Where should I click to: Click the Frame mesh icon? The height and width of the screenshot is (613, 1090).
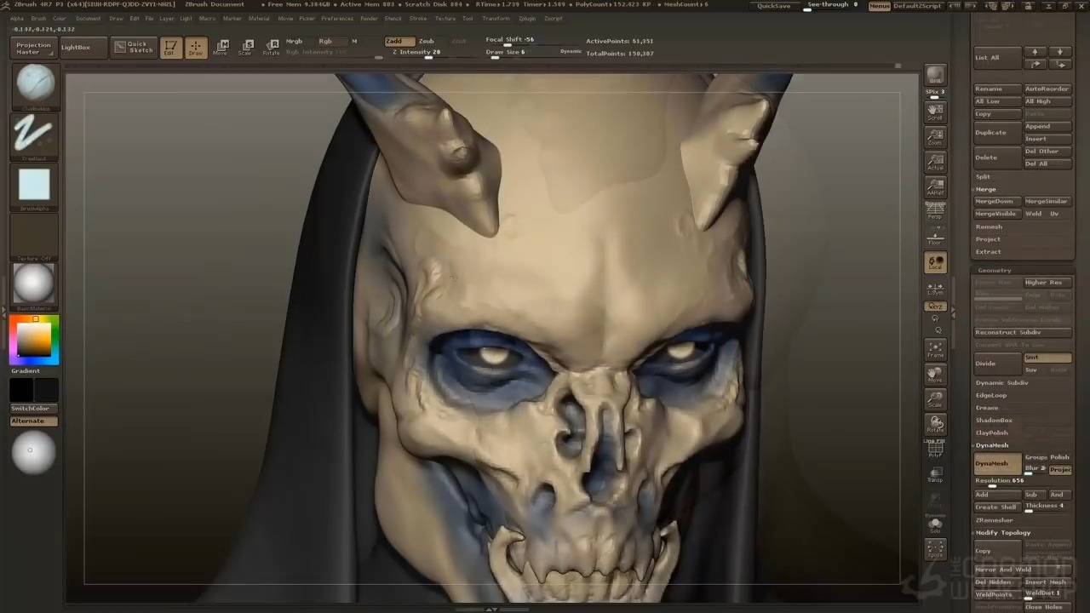[935, 349]
